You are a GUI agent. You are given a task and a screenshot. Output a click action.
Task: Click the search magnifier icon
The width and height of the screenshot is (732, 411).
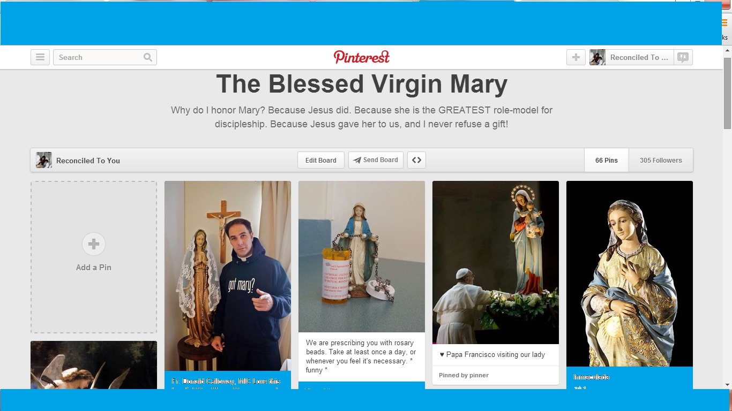[x=148, y=57]
